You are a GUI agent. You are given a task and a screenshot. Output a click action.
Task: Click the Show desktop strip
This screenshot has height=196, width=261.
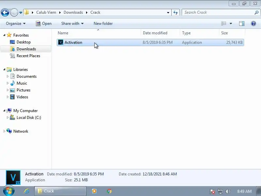tap(258, 191)
